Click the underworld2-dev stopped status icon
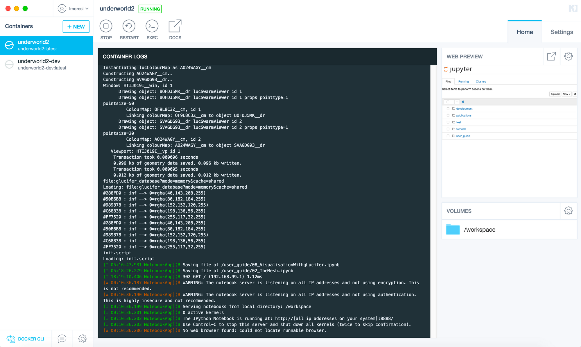This screenshot has height=347, width=581. click(x=9, y=65)
